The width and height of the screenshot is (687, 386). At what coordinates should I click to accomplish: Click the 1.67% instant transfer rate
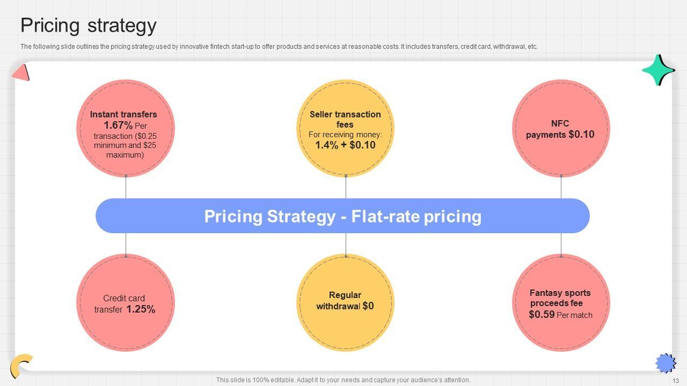tap(118, 125)
